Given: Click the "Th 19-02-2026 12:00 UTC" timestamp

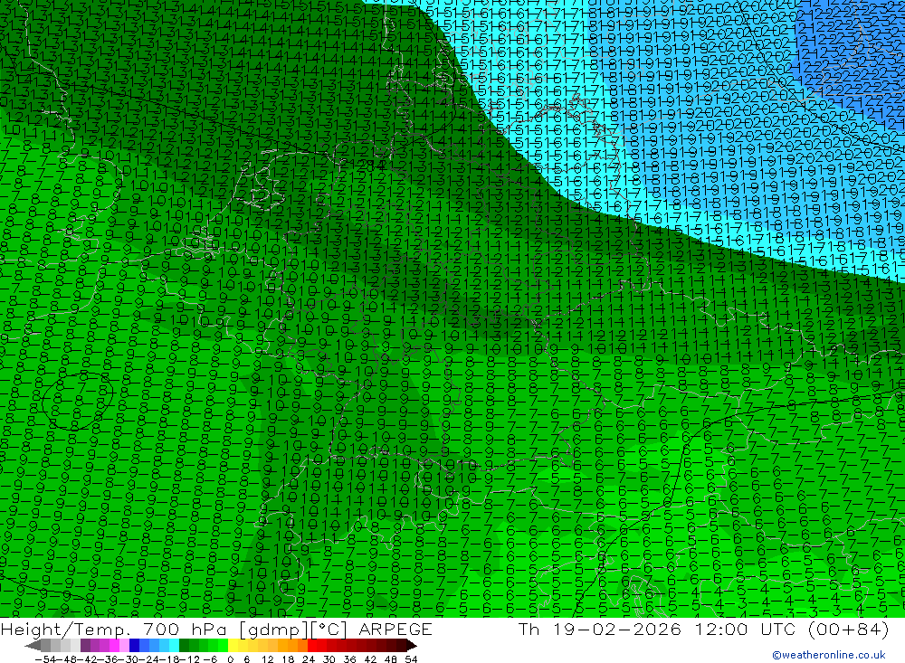Looking at the screenshot, I should click(x=657, y=629).
